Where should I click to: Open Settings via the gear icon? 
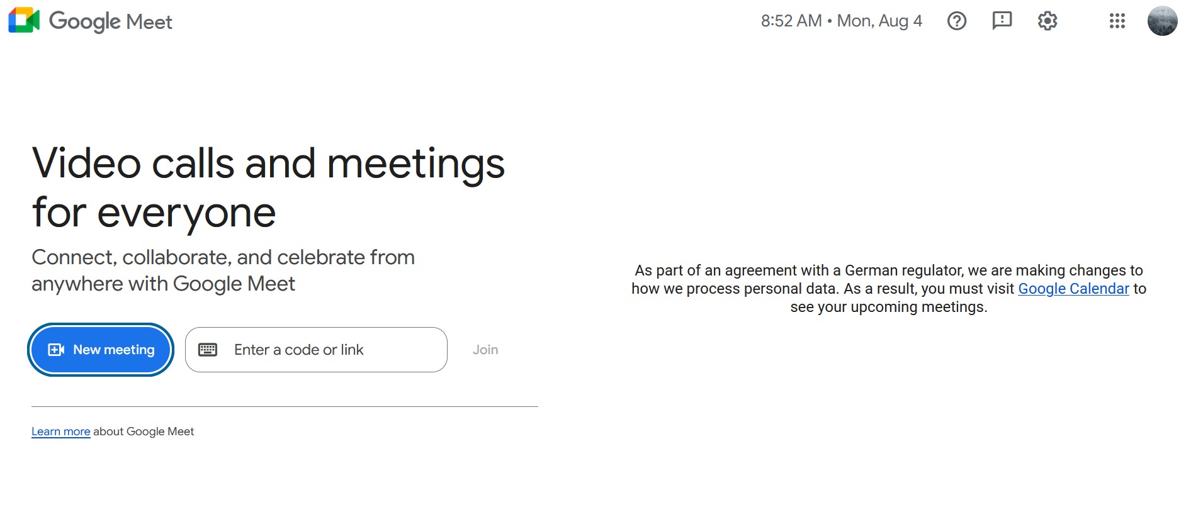(x=1047, y=21)
